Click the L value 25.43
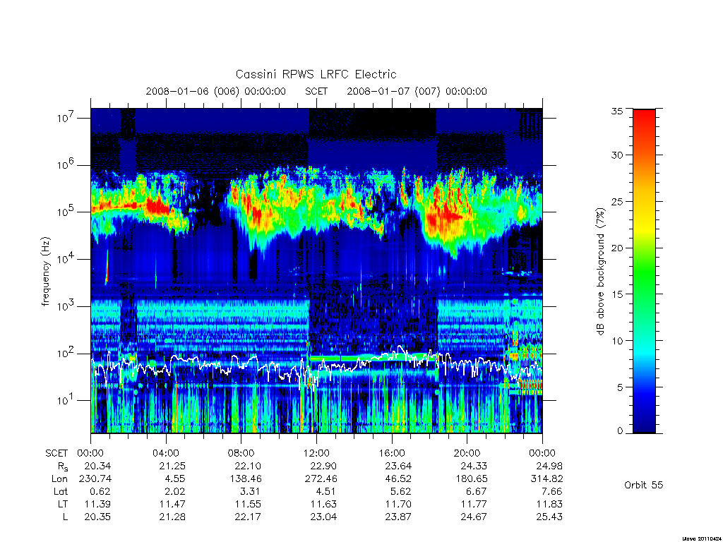Screen dimensions: 723x542 pyautogui.click(x=549, y=517)
